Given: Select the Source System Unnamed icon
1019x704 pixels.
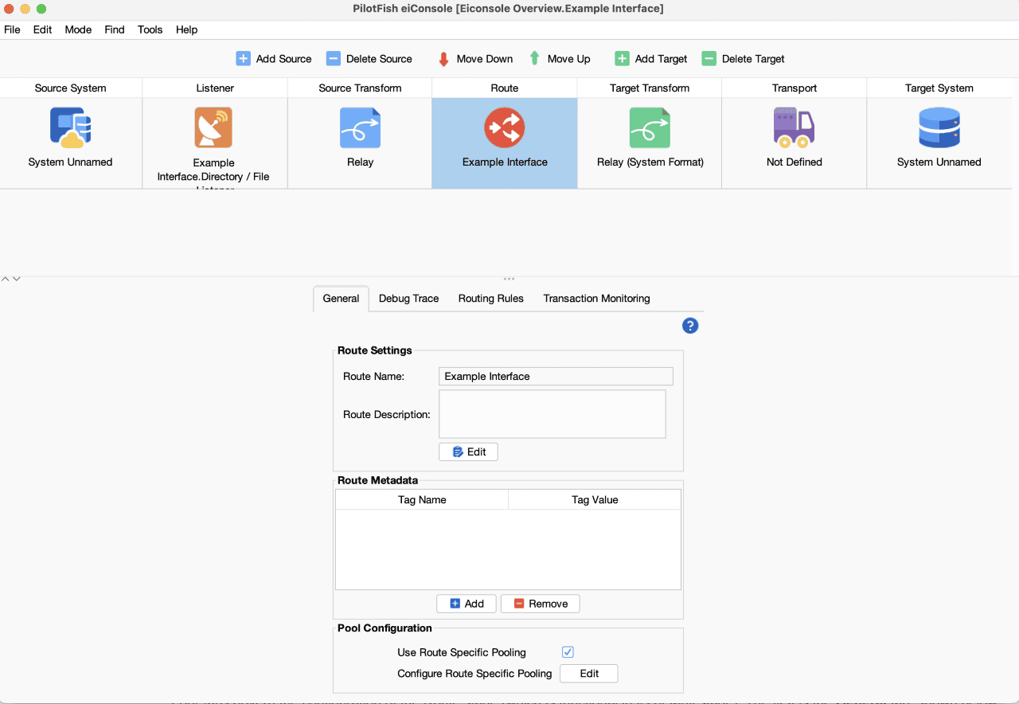Looking at the screenshot, I should tap(71, 128).
